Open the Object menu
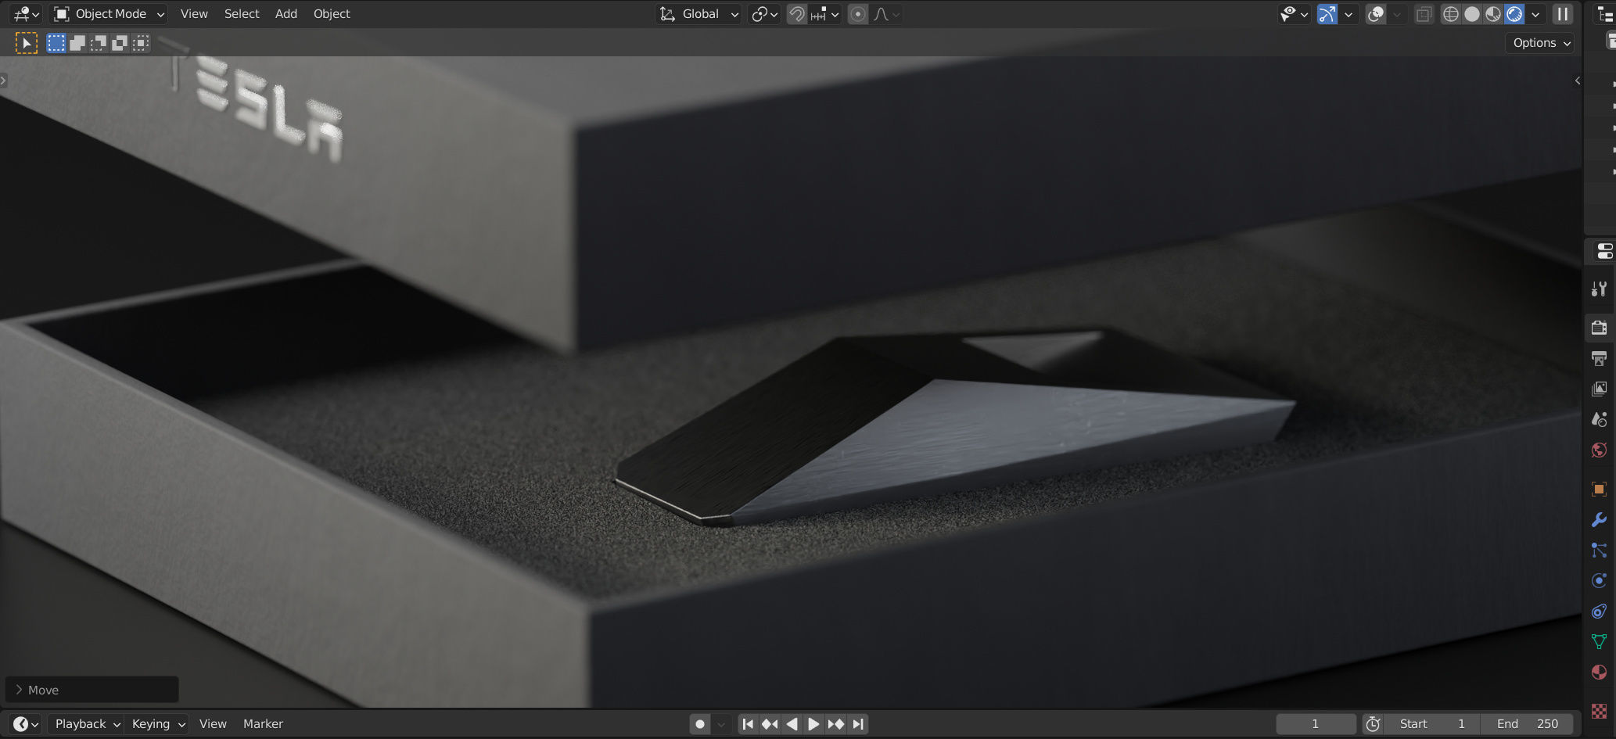The width and height of the screenshot is (1616, 739). [x=332, y=14]
